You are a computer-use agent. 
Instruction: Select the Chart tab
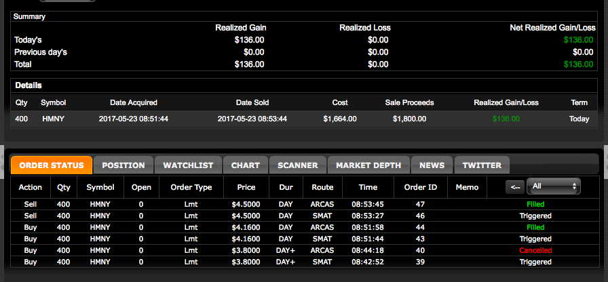click(245, 165)
